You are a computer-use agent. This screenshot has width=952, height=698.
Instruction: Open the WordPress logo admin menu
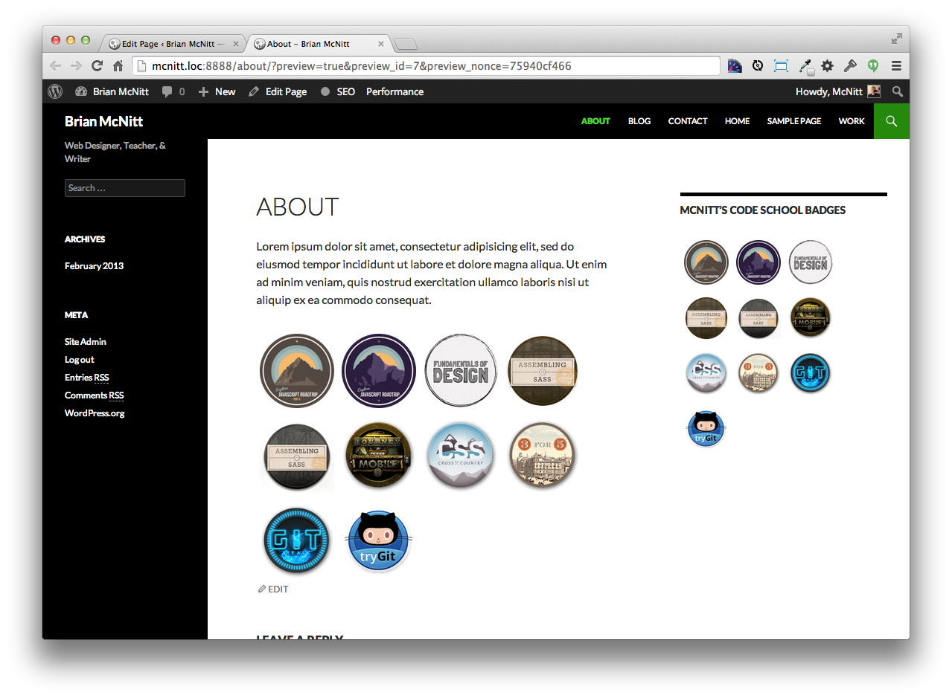[55, 91]
